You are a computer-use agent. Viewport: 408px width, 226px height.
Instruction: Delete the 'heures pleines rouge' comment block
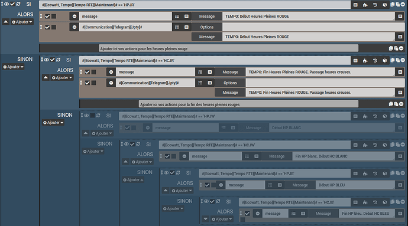pyautogui.click(x=401, y=48)
